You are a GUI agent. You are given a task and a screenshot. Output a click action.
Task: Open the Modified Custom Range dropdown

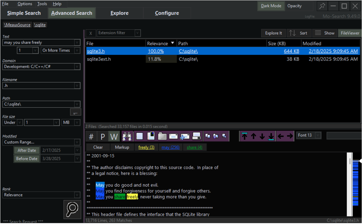pos(77,142)
